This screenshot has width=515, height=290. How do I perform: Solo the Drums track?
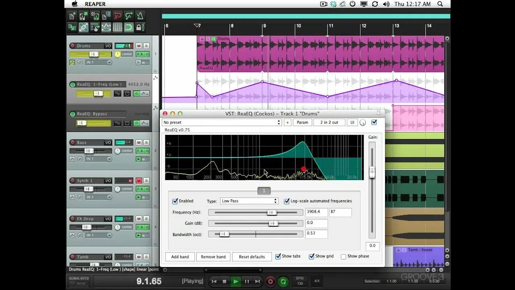point(146,46)
